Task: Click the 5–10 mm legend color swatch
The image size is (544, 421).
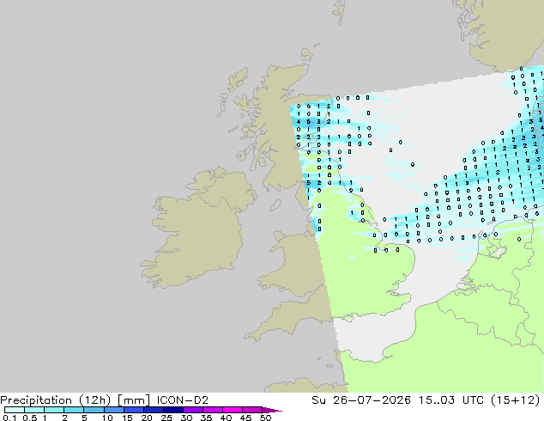Action: (x=94, y=410)
